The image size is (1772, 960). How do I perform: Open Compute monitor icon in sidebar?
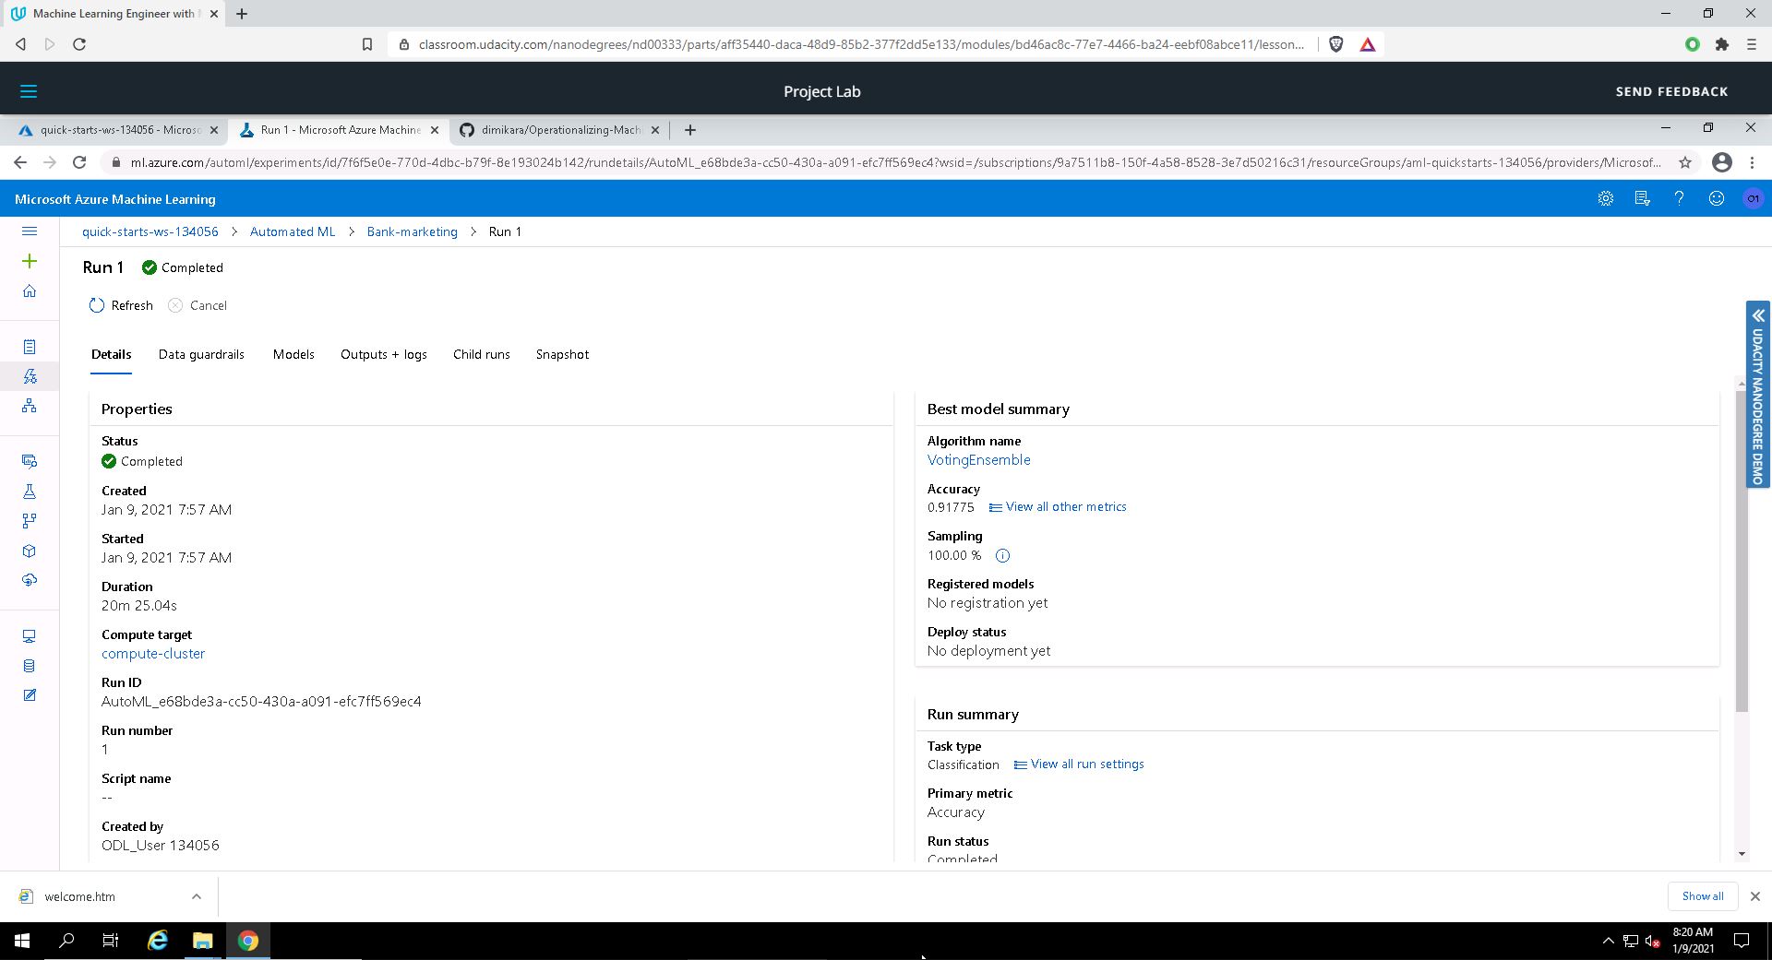pos(30,636)
